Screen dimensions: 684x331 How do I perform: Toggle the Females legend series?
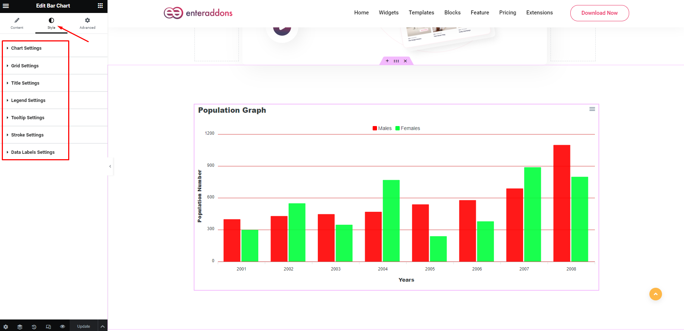[408, 128]
